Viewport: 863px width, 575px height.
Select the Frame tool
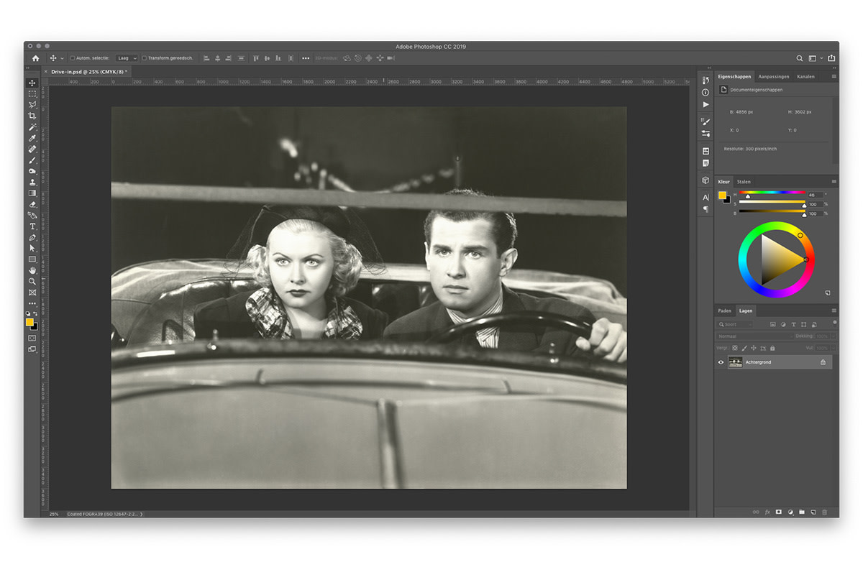pyautogui.click(x=32, y=293)
